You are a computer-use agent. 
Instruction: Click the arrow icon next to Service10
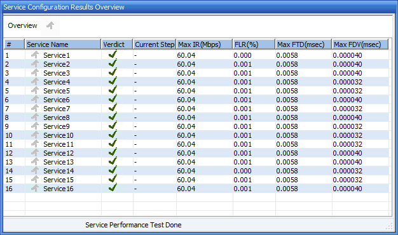coord(35,135)
